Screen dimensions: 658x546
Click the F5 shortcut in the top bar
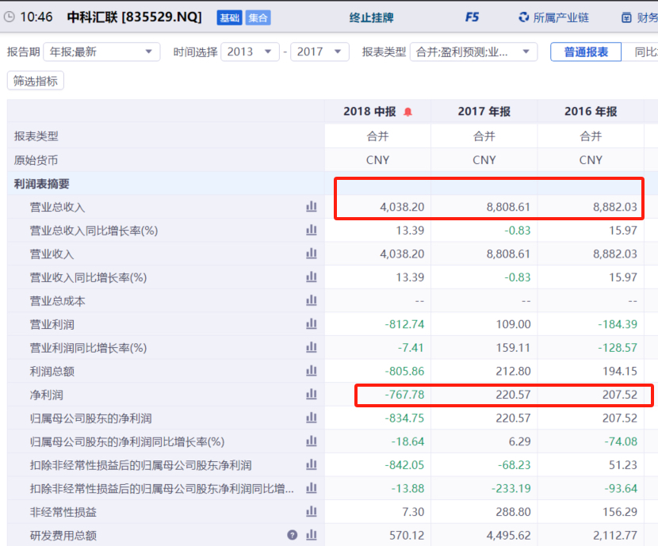coord(472,17)
